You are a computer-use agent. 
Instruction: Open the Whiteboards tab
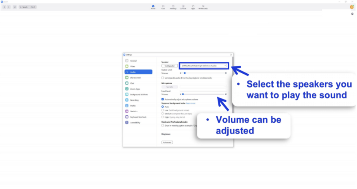(203, 7)
